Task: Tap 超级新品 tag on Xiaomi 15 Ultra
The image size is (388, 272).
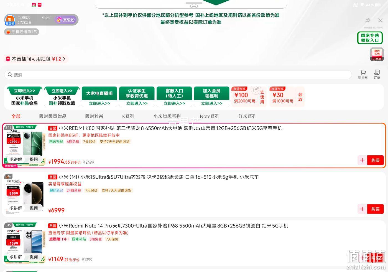Action: pyautogui.click(x=56, y=190)
